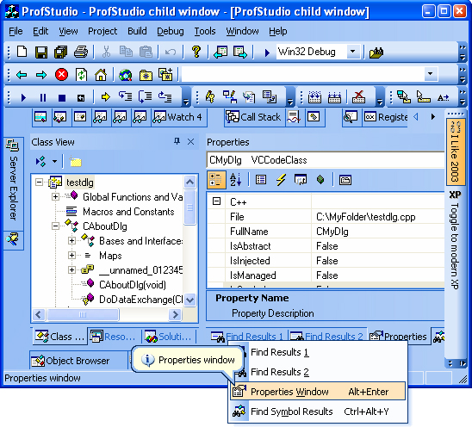Screen dimensions: 472x427
Task: Close the Class View panel
Action: [x=191, y=142]
